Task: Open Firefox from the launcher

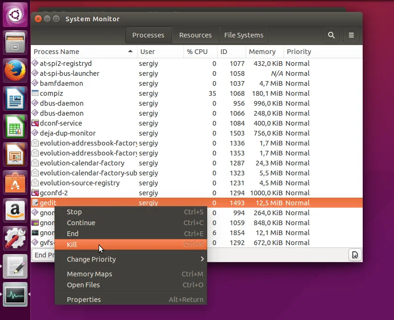Action: point(15,72)
